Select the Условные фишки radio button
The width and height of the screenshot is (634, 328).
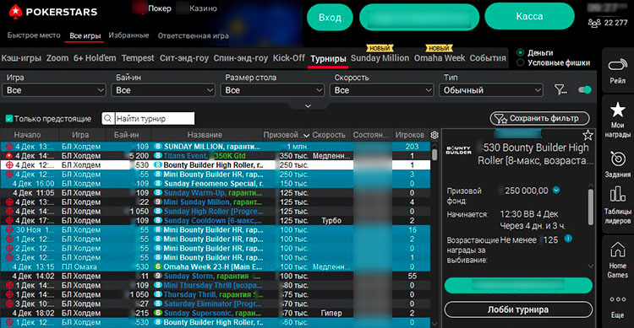coord(521,62)
